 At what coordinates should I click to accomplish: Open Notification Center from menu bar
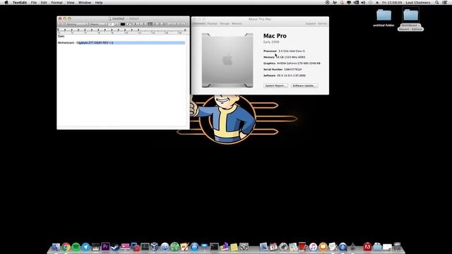click(445, 2)
